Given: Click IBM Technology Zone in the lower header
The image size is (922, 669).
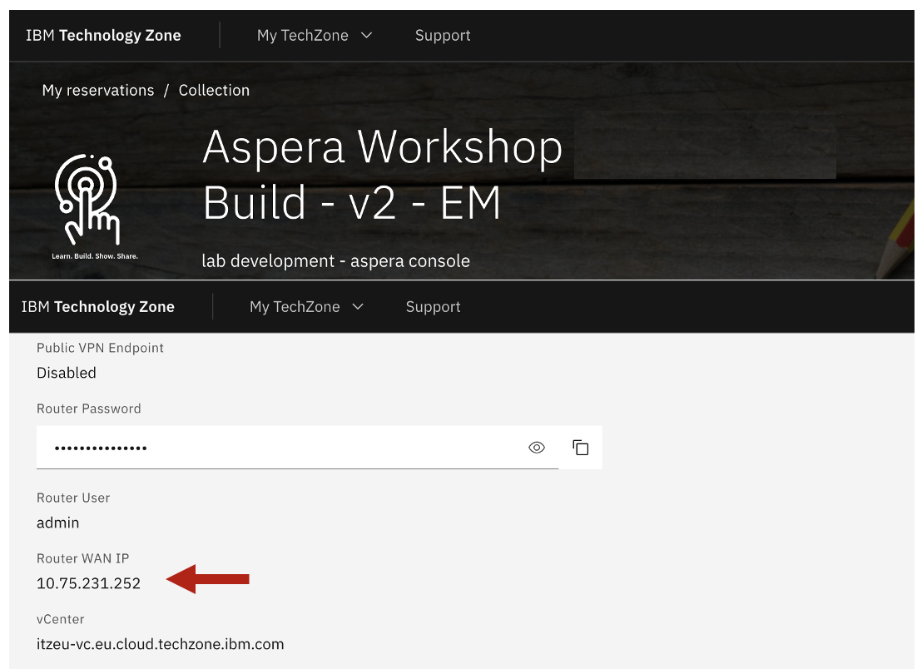Looking at the screenshot, I should [98, 307].
